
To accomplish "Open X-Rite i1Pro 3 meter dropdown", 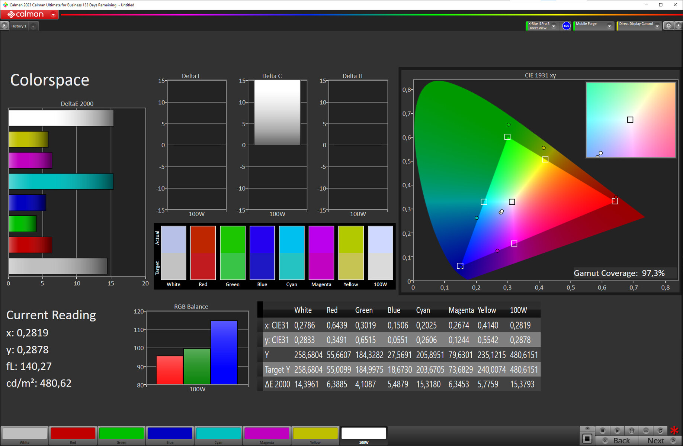I will [554, 26].
